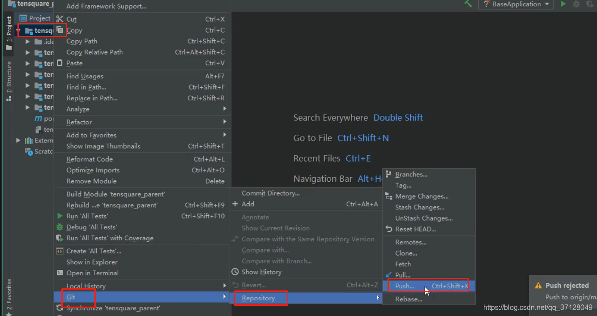
Task: Click the Push rejected notification title
Action: point(567,286)
